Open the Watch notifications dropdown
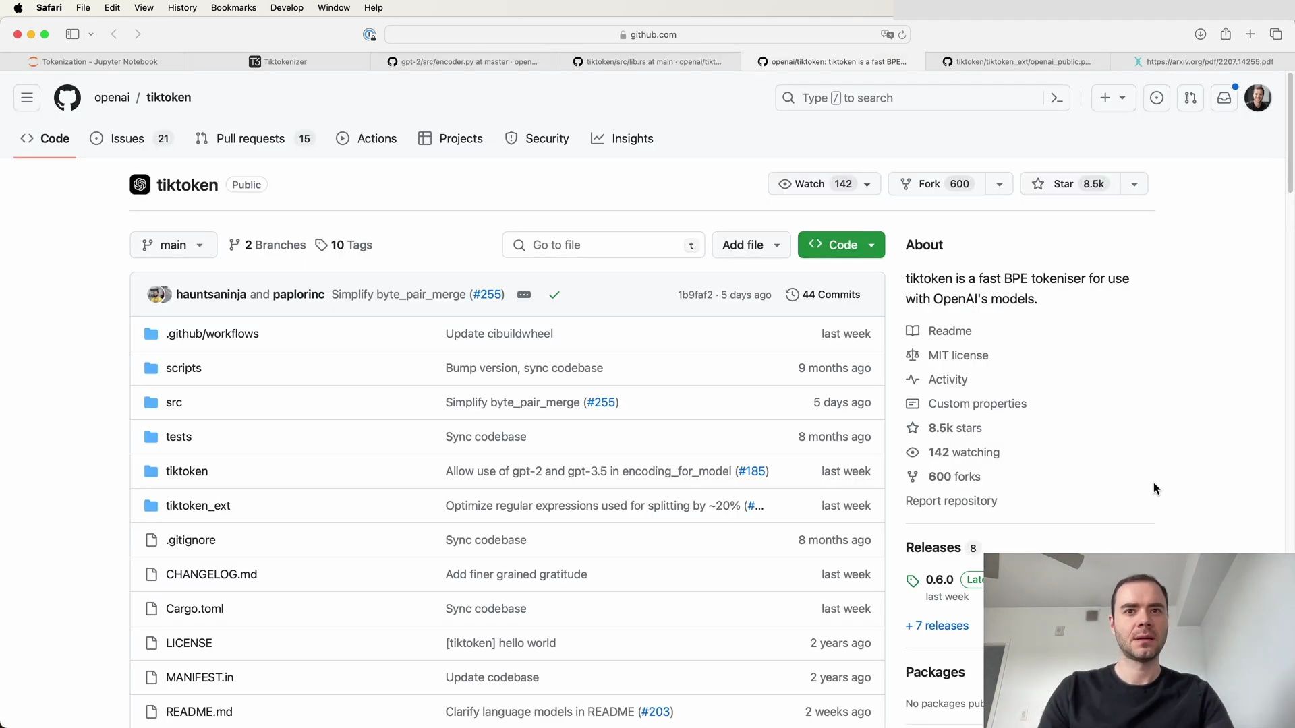Screen dimensions: 1295x728 tap(824, 184)
